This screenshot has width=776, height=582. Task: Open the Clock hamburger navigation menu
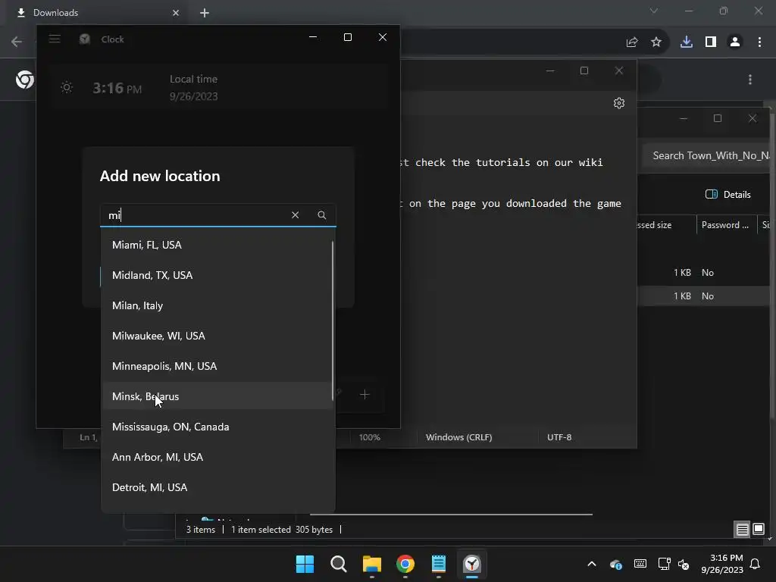click(x=55, y=39)
